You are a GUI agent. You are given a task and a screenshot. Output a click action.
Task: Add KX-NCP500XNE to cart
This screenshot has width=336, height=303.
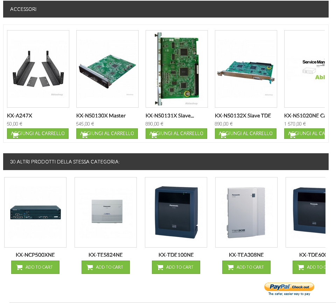pyautogui.click(x=35, y=267)
